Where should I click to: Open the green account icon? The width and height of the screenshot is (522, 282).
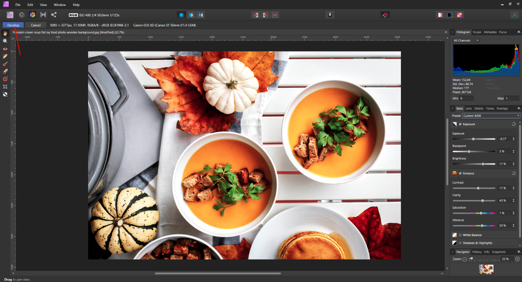click(514, 15)
